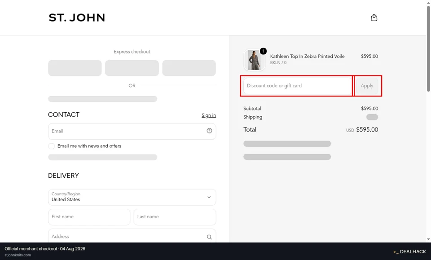Click the email help question-mark icon
The image size is (431, 260).
209,131
